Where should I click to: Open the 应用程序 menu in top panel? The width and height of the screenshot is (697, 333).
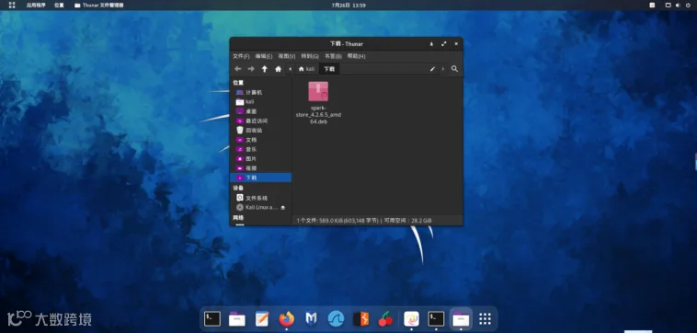(x=36, y=6)
